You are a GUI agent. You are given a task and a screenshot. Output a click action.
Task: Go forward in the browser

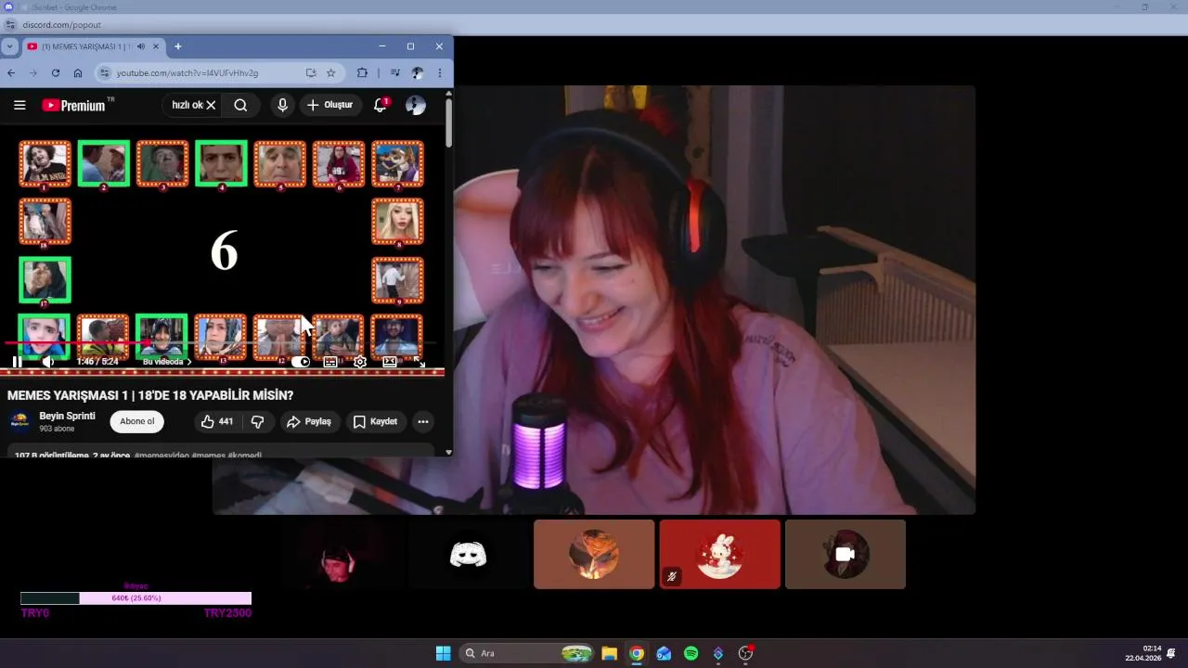(x=33, y=73)
